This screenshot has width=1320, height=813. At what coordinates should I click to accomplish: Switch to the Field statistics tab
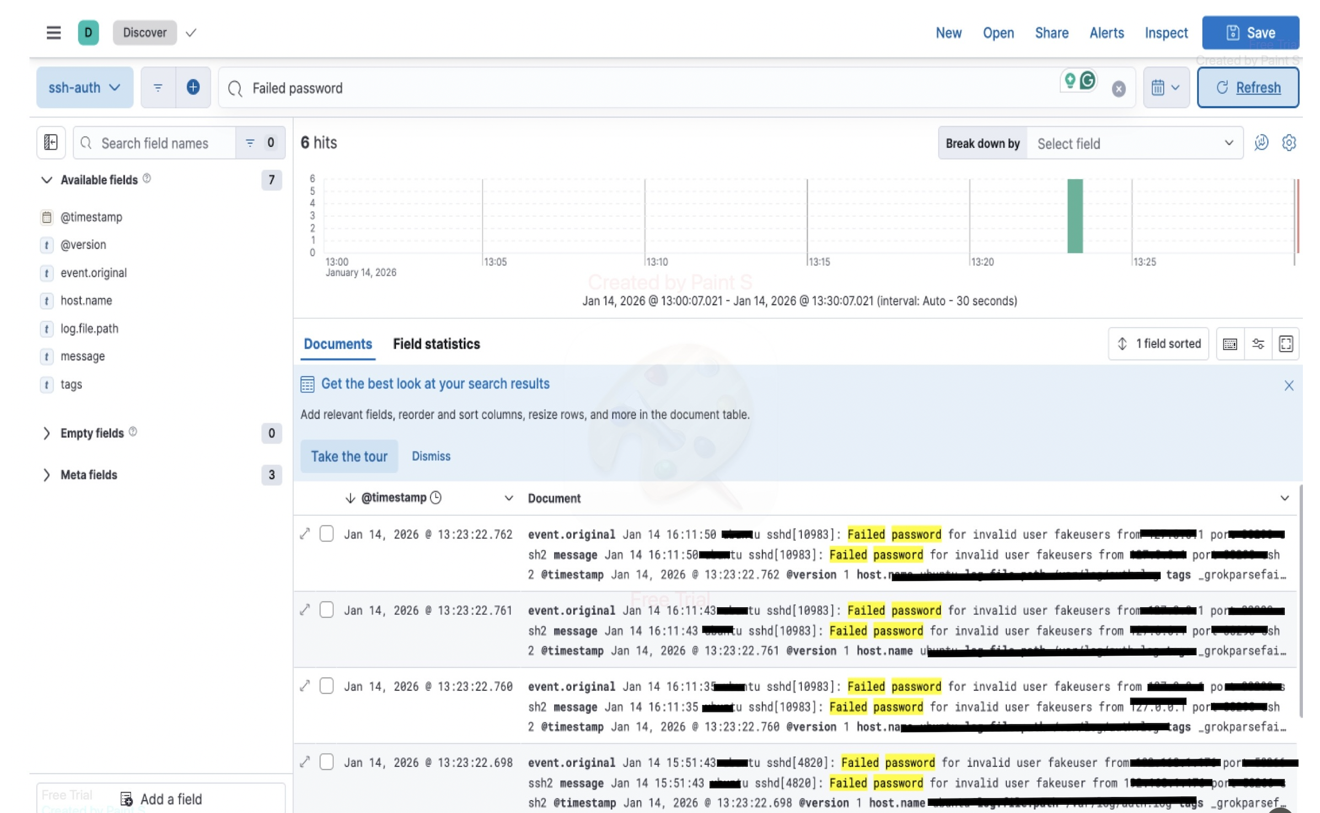(x=436, y=344)
